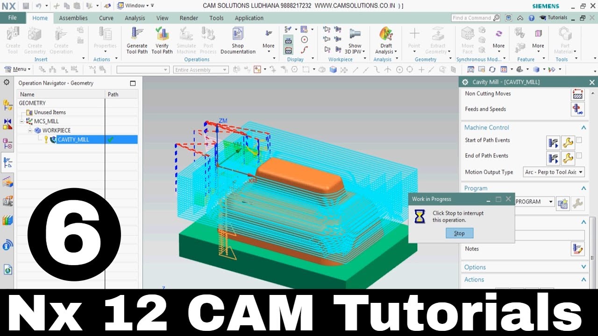The height and width of the screenshot is (336, 598).
Task: Open the Draft Analysis tool
Action: pyautogui.click(x=386, y=40)
